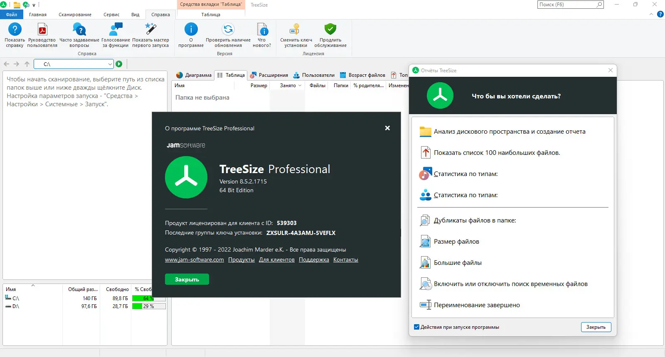Switch to the Таблица view tab

[231, 75]
